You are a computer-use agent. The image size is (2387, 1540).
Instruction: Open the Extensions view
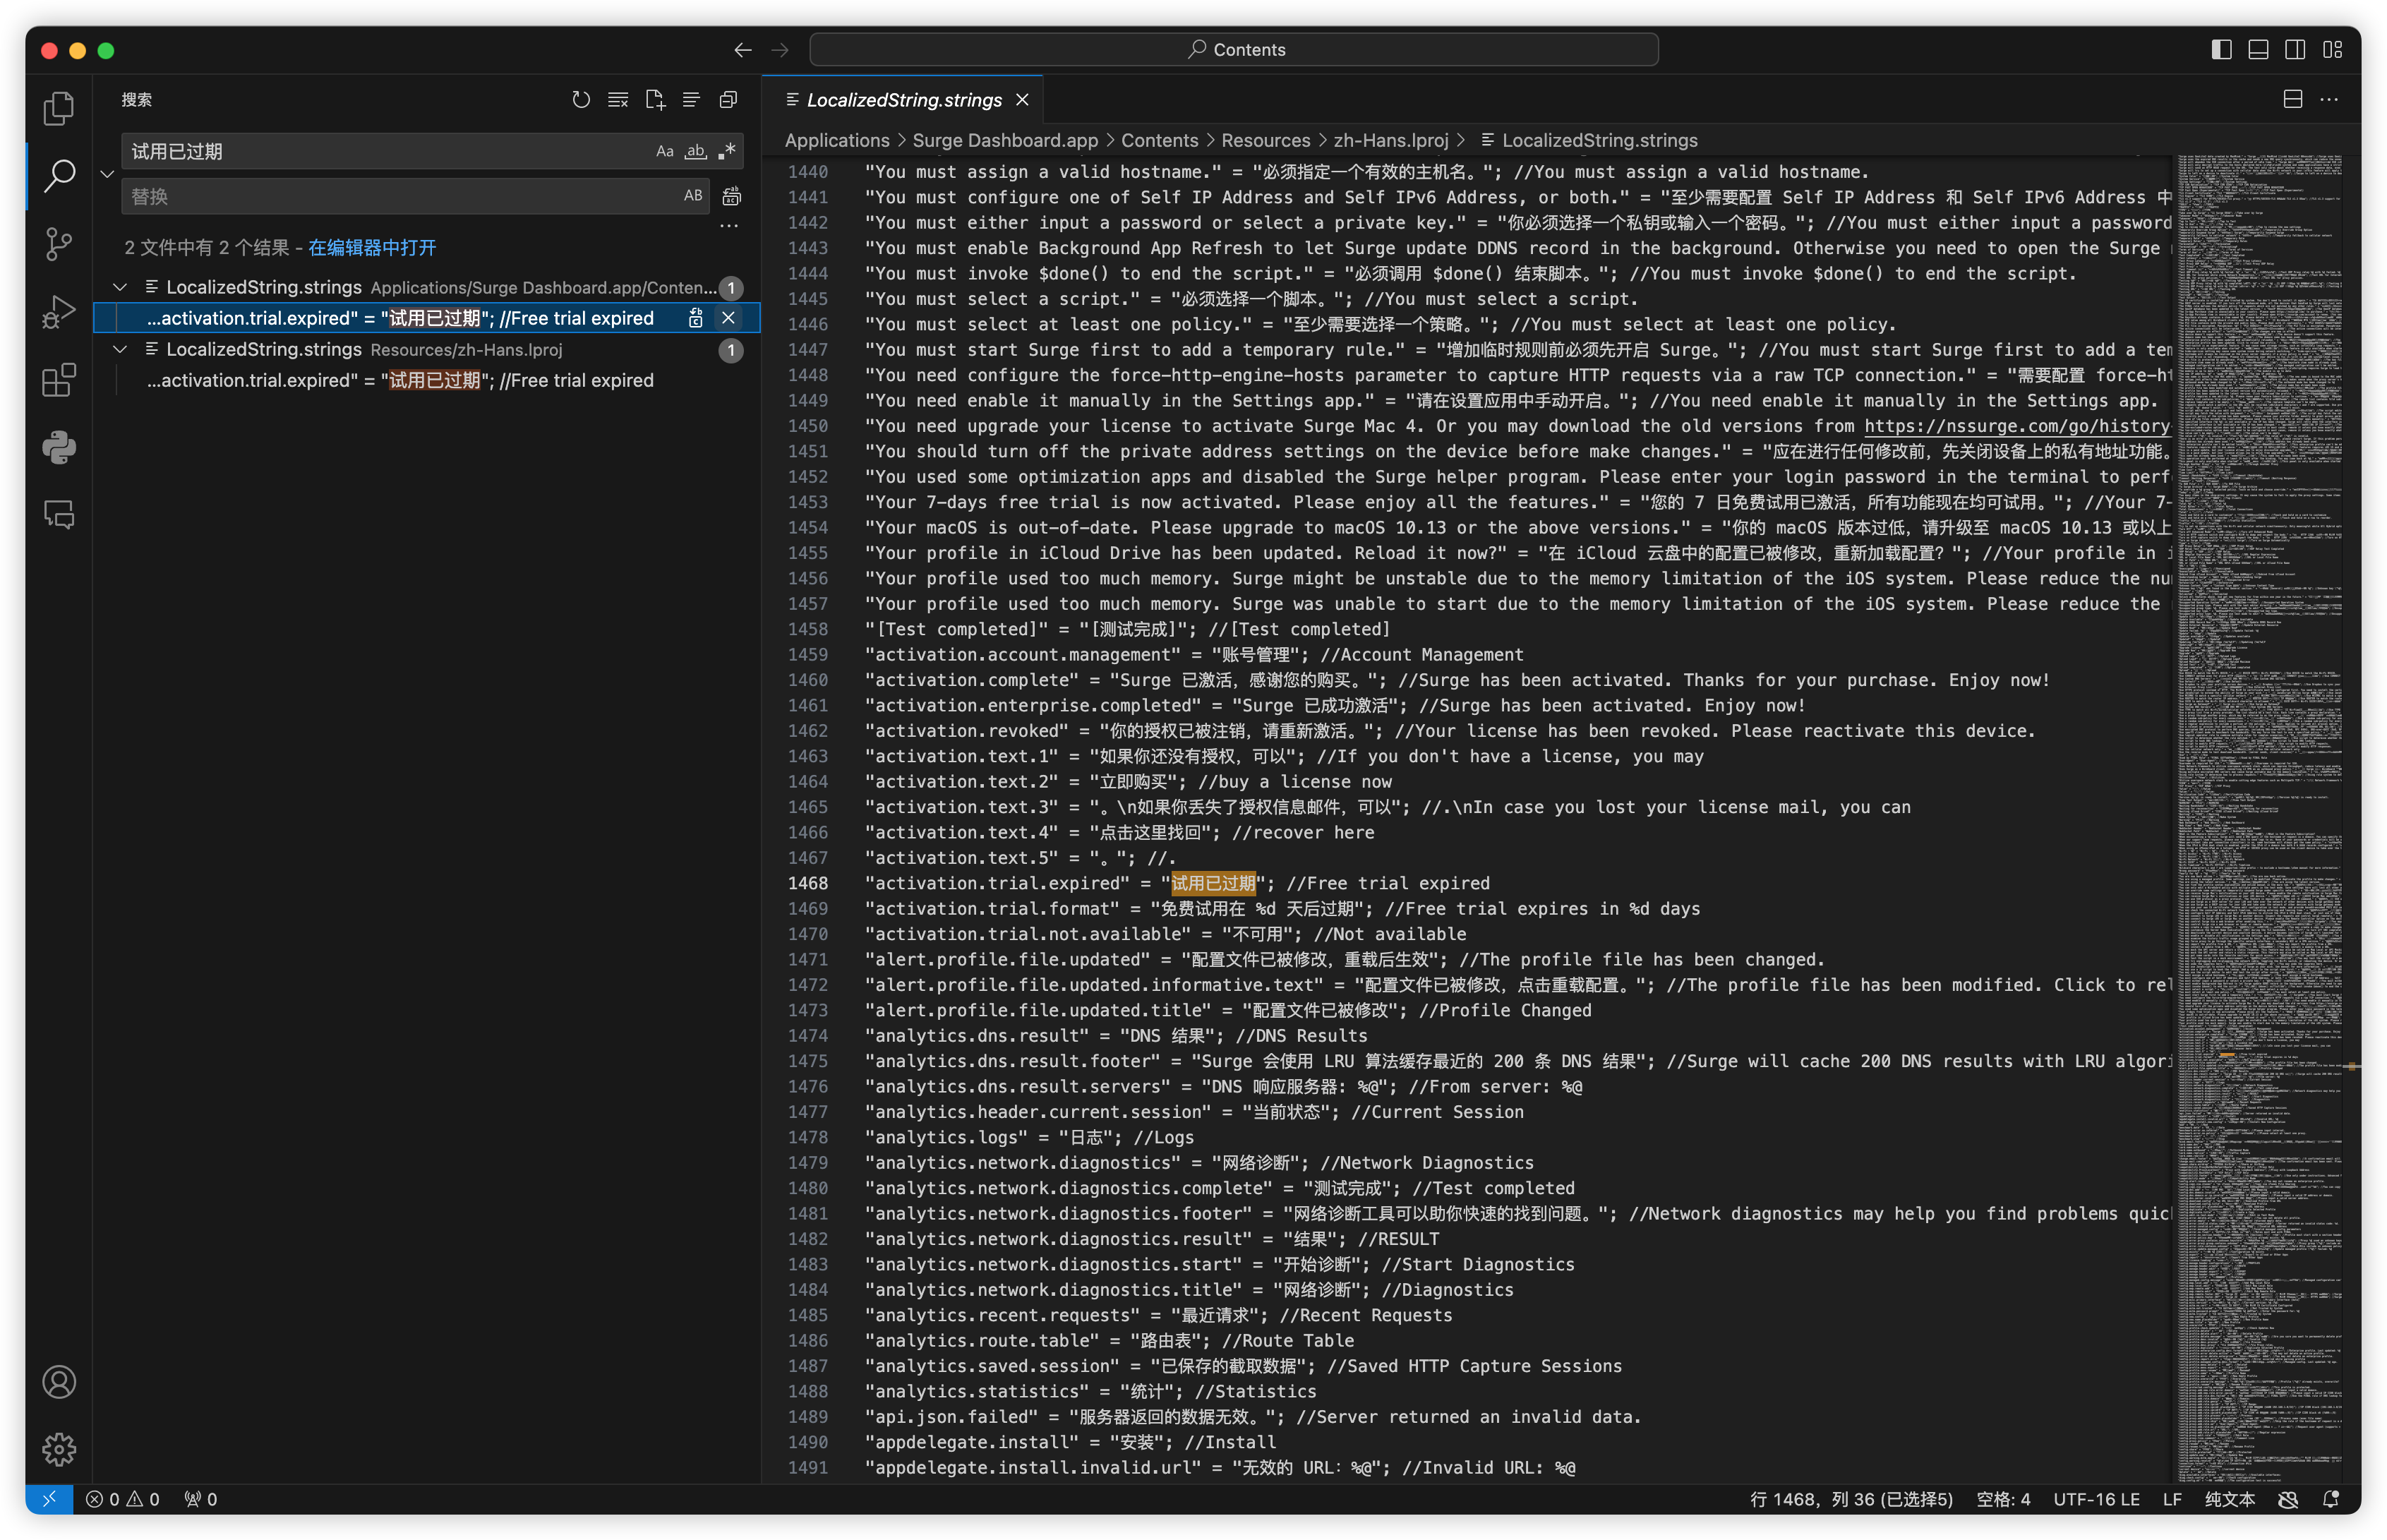pyautogui.click(x=59, y=380)
